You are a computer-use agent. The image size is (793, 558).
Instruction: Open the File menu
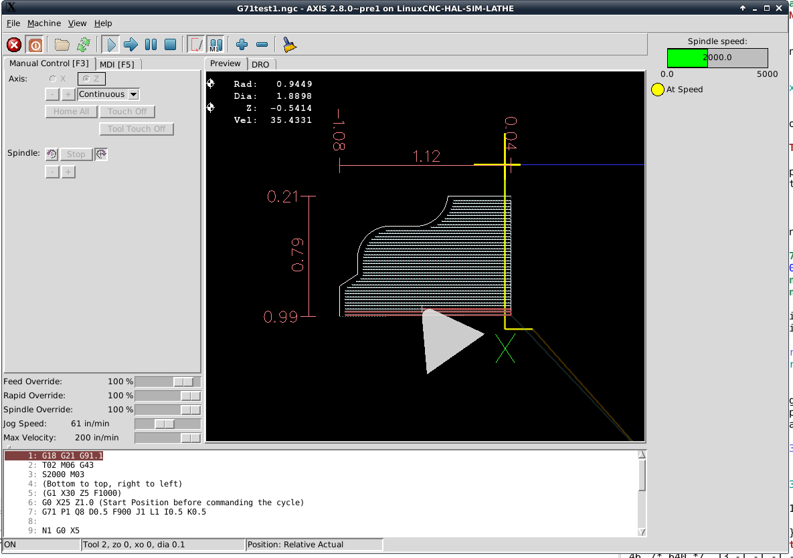[x=13, y=23]
